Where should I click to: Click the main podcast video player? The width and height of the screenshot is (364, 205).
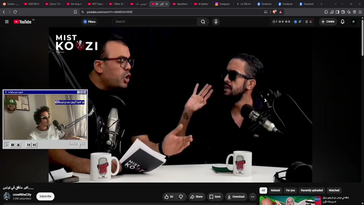coord(180,105)
